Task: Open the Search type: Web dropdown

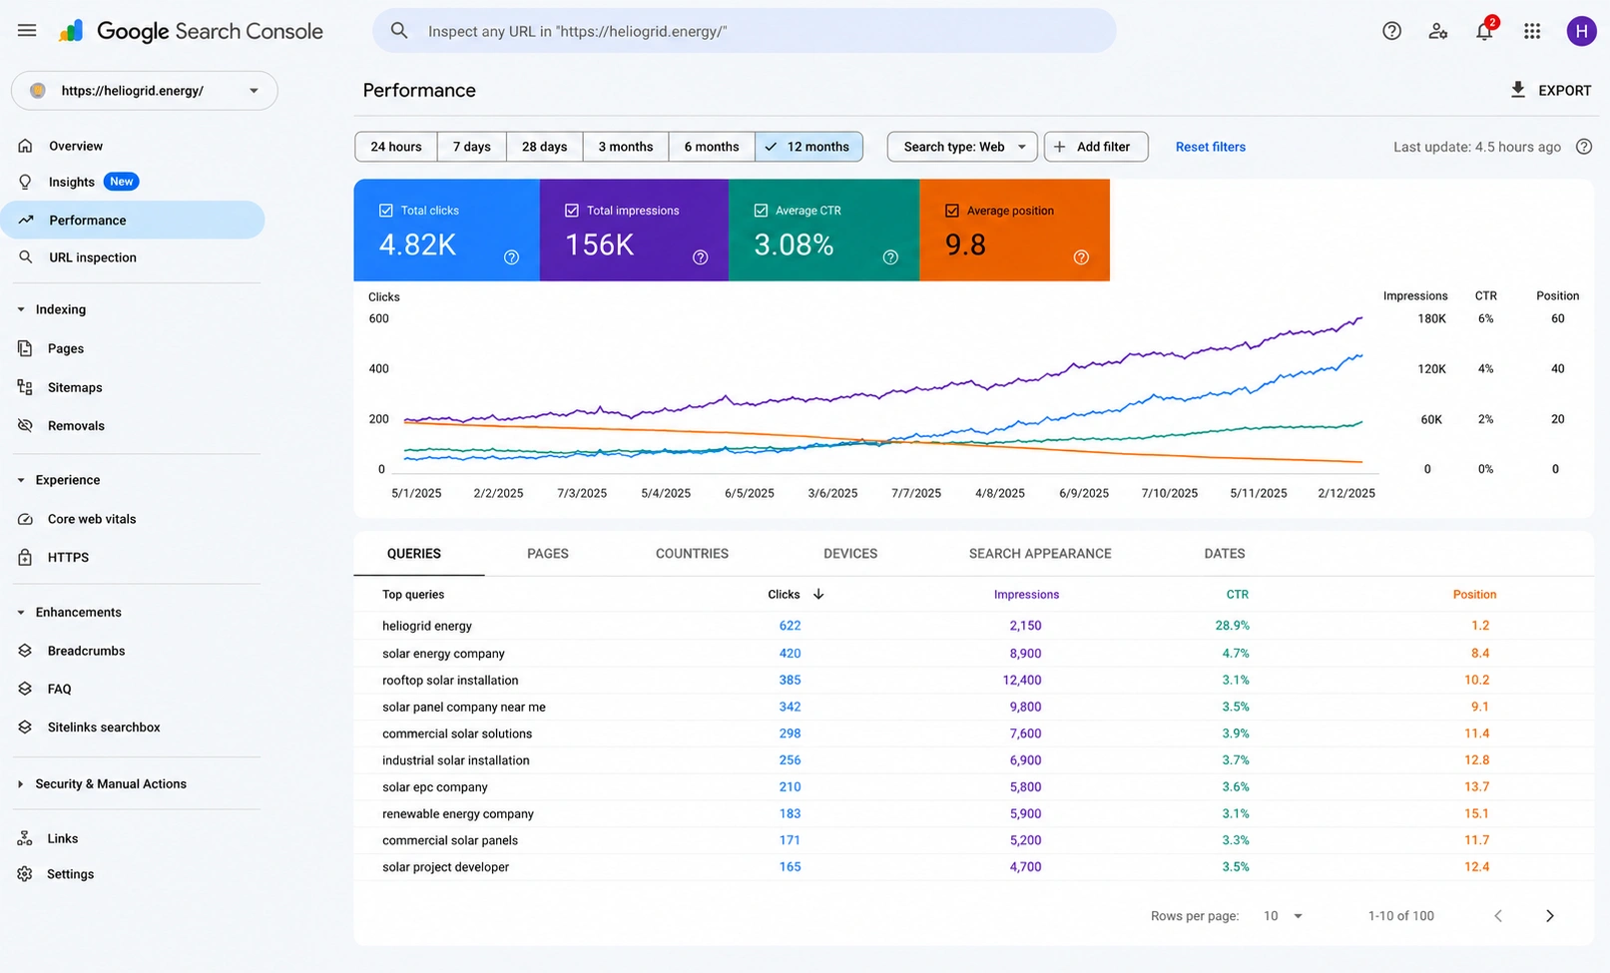Action: [x=962, y=147]
